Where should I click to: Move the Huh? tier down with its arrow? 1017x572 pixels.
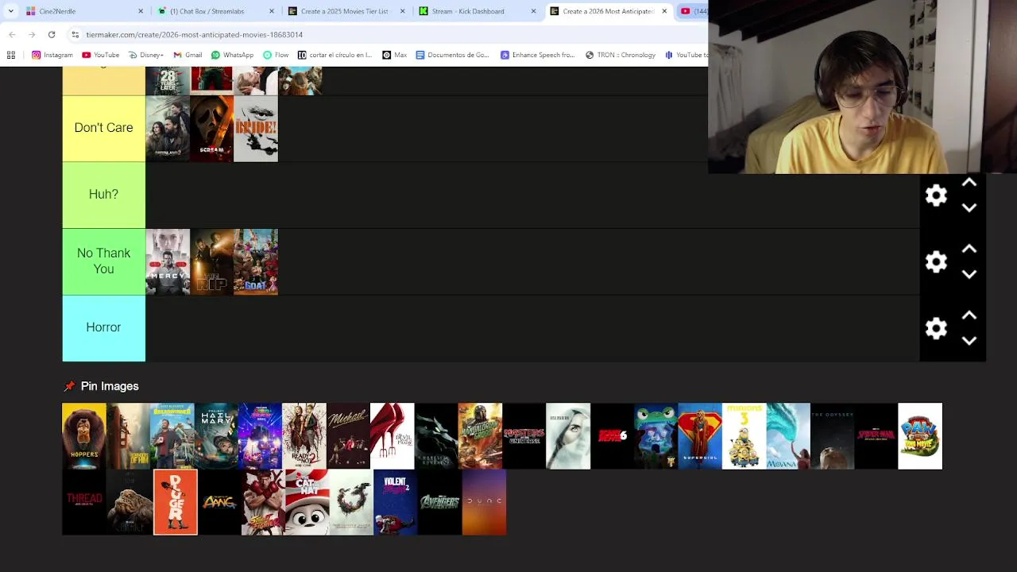[x=969, y=208]
